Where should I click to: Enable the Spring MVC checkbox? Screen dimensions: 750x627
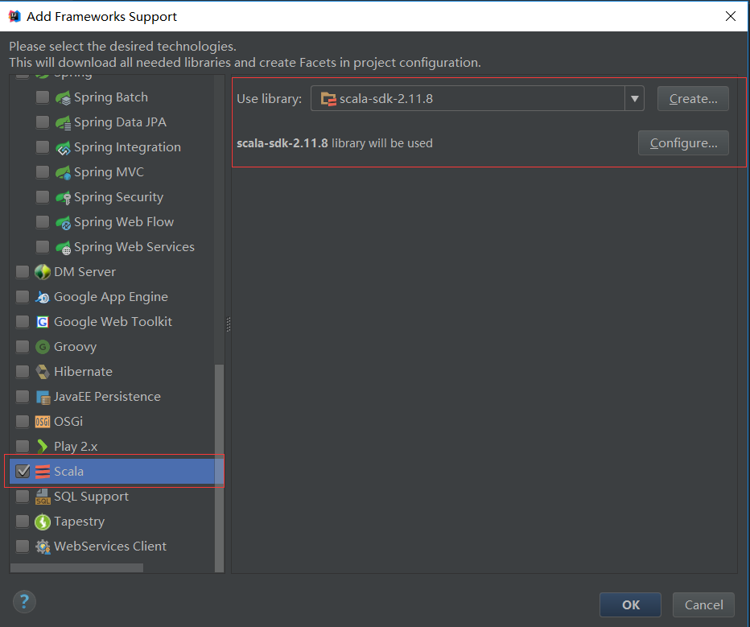point(43,171)
